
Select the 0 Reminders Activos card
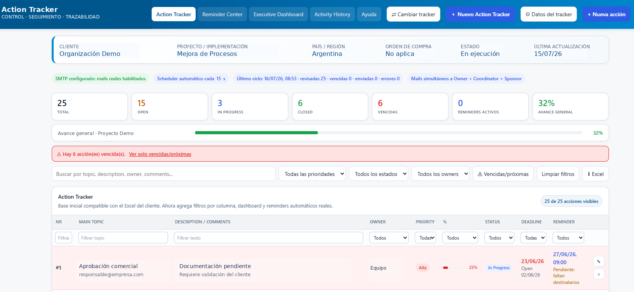(x=490, y=106)
